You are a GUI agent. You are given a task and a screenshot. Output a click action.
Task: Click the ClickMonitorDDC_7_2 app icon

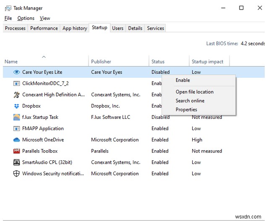coord(16,83)
